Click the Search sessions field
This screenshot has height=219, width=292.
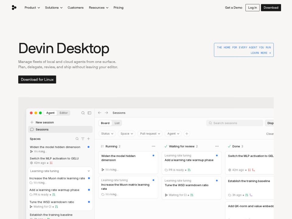coord(235,123)
